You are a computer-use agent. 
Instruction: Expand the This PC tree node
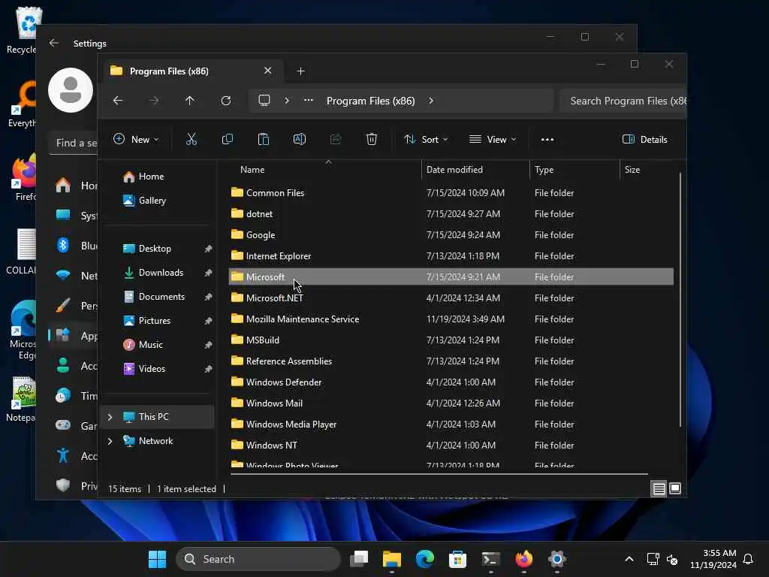point(110,417)
